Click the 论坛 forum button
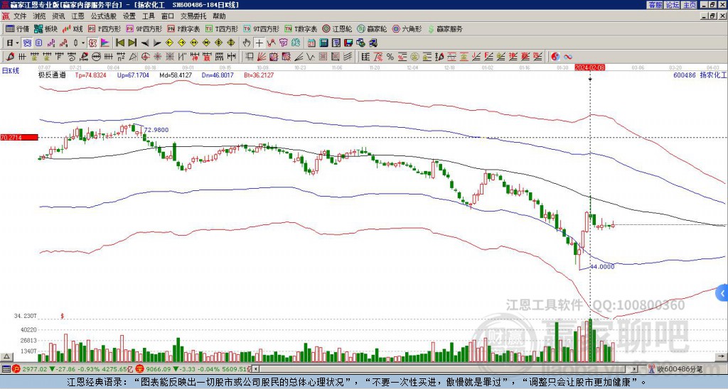Image resolution: width=728 pixels, height=389 pixels. pos(673,5)
